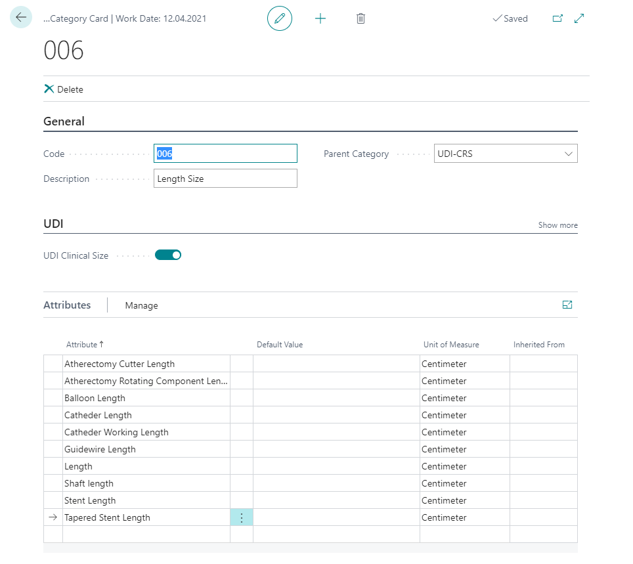Screen dimensions: 633x564
Task: Sort by the Attribute column header
Action: (81, 345)
